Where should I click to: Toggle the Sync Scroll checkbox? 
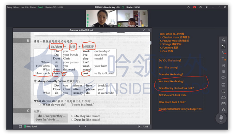point(25,126)
